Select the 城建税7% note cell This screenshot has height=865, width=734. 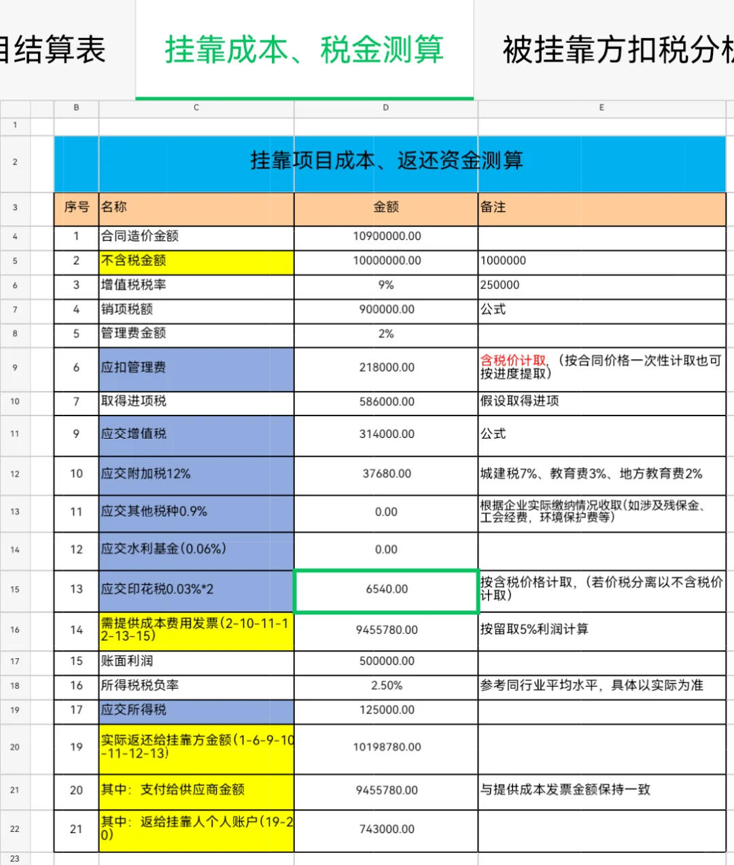pos(601,475)
